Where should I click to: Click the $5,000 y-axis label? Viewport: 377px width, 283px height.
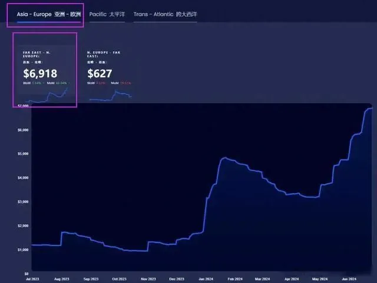pos(23,154)
